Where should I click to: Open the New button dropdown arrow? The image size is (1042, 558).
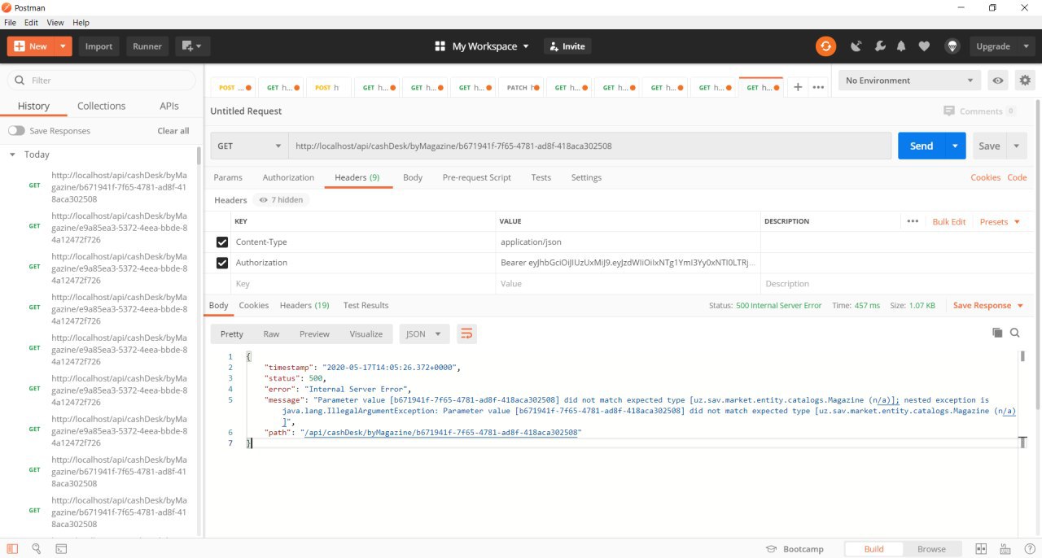pos(63,46)
